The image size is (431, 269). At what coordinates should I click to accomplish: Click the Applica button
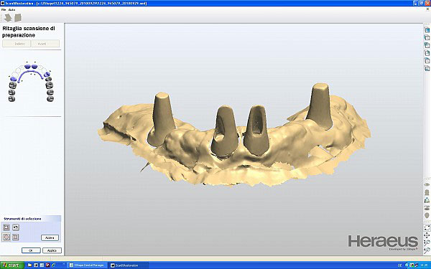[x=52, y=250]
